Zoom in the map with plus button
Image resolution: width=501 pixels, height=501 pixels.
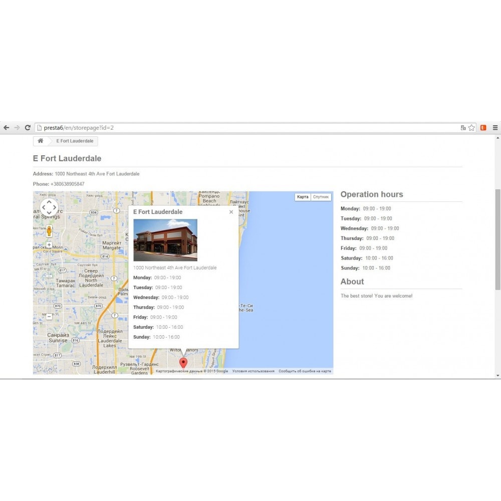49,245
